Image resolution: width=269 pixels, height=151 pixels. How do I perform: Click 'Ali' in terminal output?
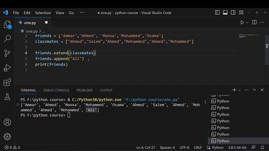pyautogui.click(x=91, y=110)
